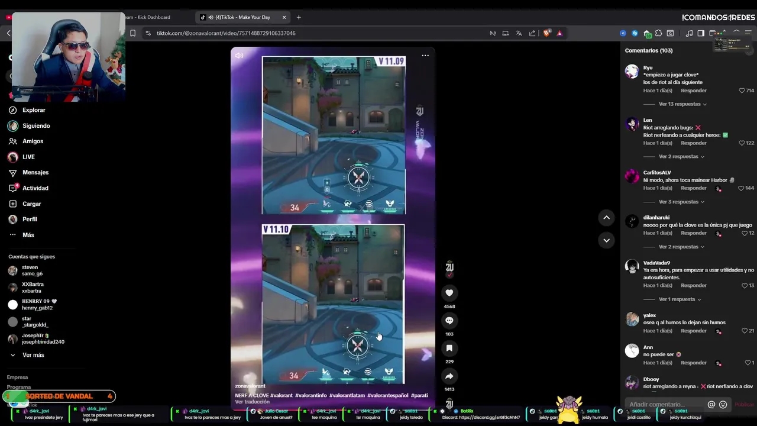Open emoji picker in comment box
Screen dimensions: 757x426
click(723, 405)
